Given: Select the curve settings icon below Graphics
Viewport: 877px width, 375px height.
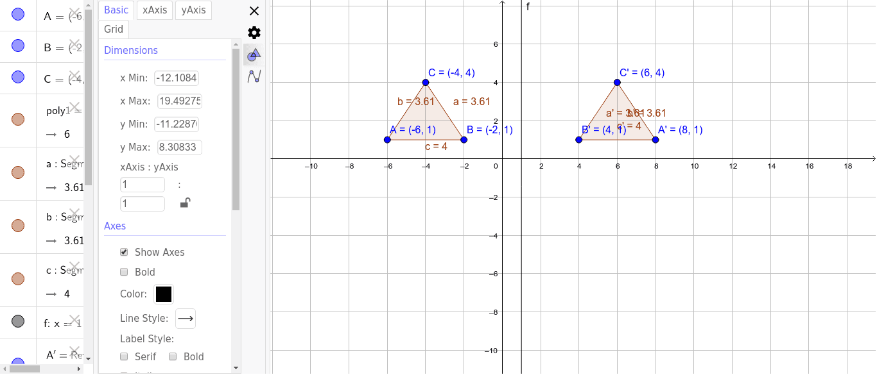Looking at the screenshot, I should pyautogui.click(x=254, y=76).
